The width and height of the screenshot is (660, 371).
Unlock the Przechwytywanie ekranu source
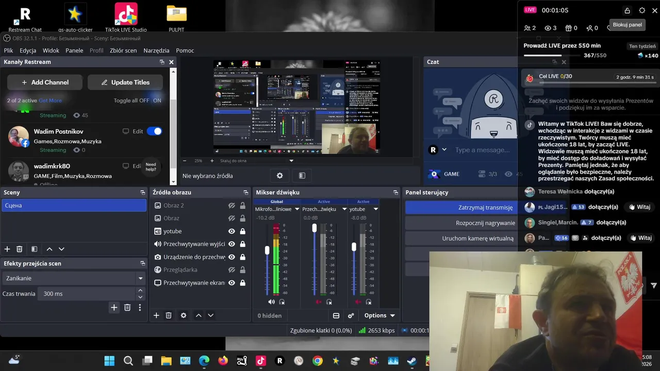coord(242,283)
